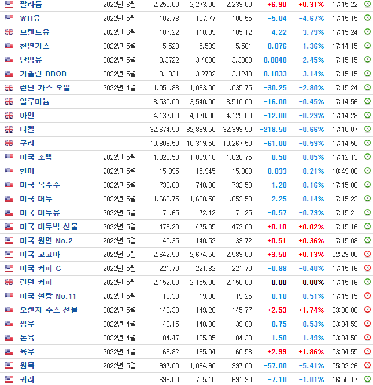
Task: Click the red clock icon in 원목 row
Action: pos(367,365)
